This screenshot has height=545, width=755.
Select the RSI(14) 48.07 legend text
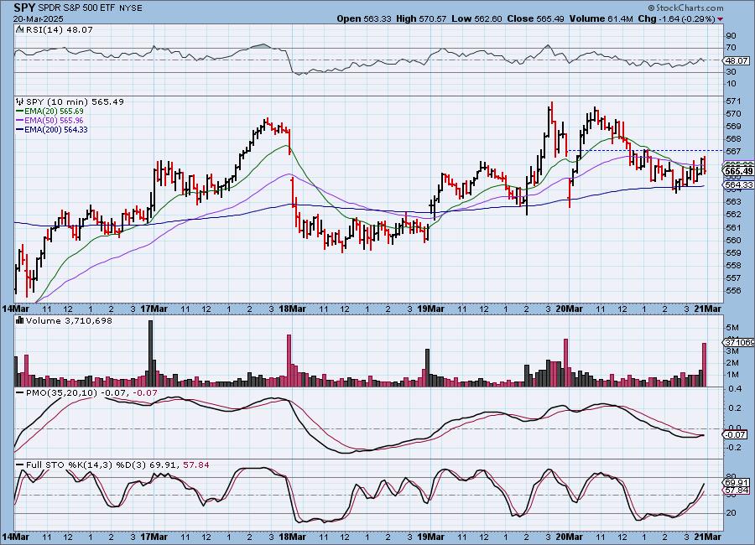[60, 29]
